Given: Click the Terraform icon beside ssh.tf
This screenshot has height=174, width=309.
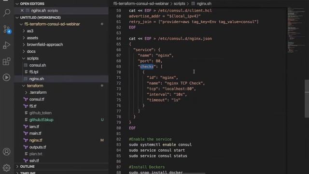Looking at the screenshot, I should (x=26, y=161).
